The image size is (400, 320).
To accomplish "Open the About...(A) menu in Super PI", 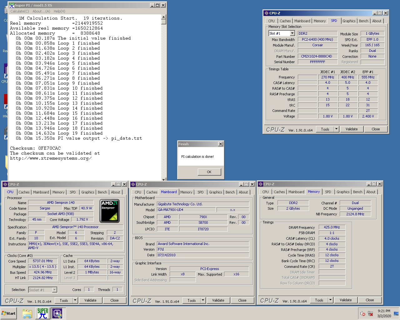I will [41, 11].
